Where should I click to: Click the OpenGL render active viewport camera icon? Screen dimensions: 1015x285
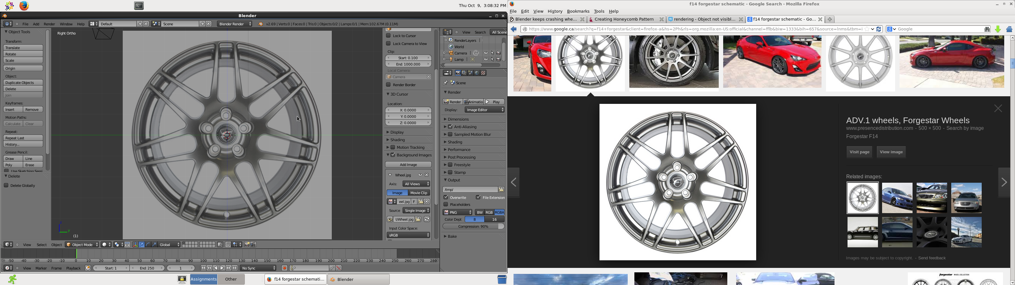click(x=247, y=244)
